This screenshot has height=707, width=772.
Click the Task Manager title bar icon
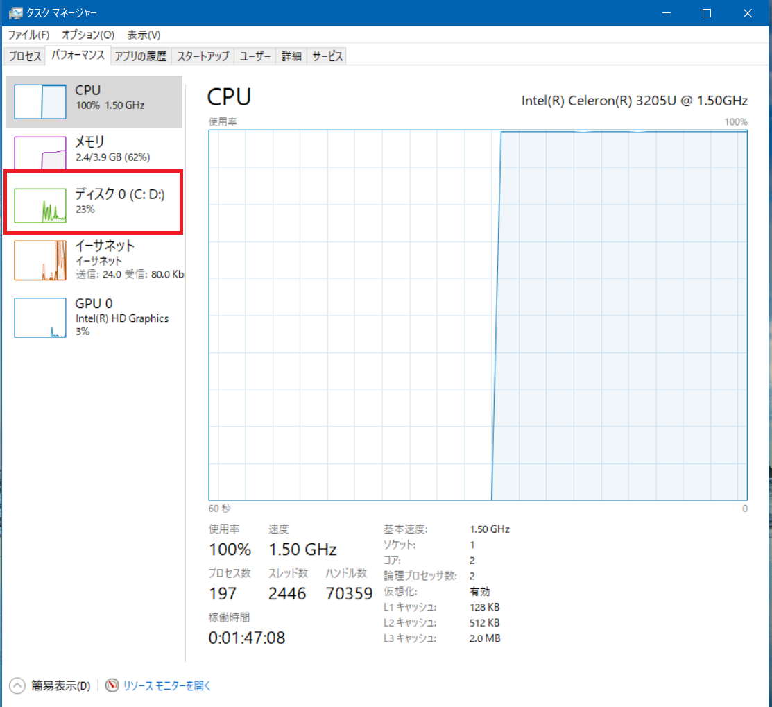[15, 13]
